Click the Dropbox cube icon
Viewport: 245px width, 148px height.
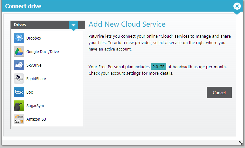19,38
